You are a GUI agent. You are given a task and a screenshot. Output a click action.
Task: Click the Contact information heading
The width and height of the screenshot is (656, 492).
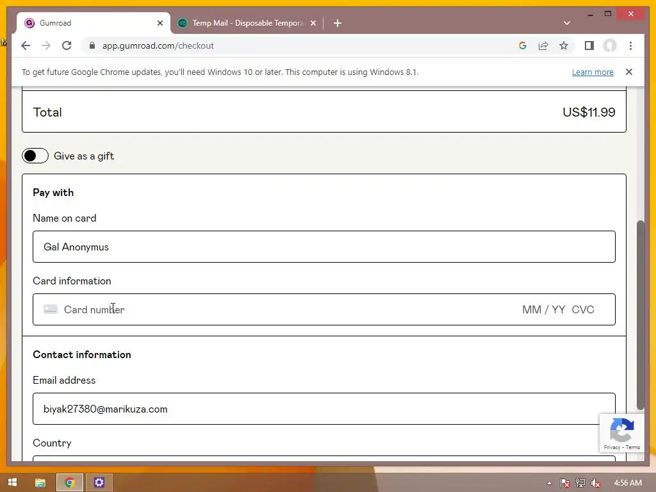click(x=82, y=354)
